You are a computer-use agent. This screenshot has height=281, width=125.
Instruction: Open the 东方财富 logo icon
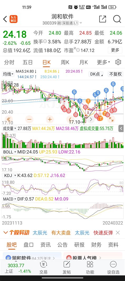click(13, 19)
